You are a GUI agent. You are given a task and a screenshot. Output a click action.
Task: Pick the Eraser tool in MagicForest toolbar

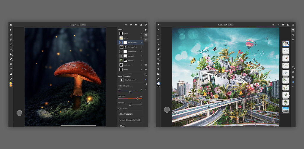11,49
